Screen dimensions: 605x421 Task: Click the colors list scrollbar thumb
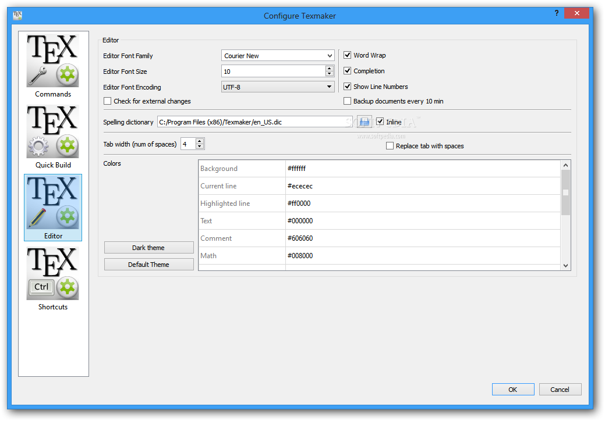565,192
